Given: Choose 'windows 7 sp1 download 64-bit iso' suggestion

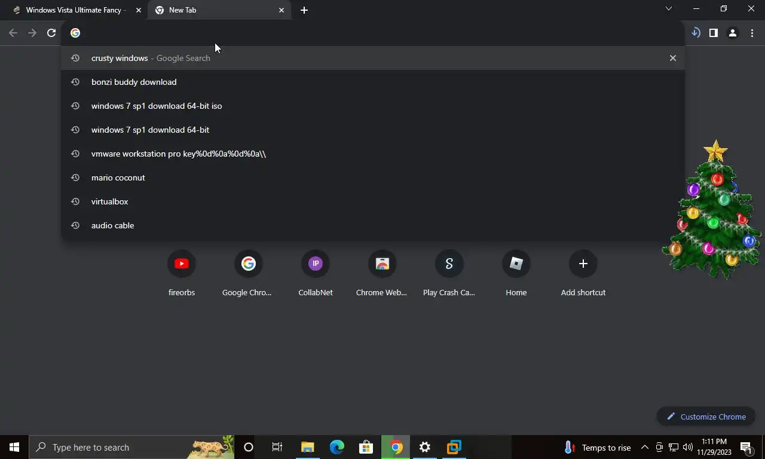Looking at the screenshot, I should (373, 106).
